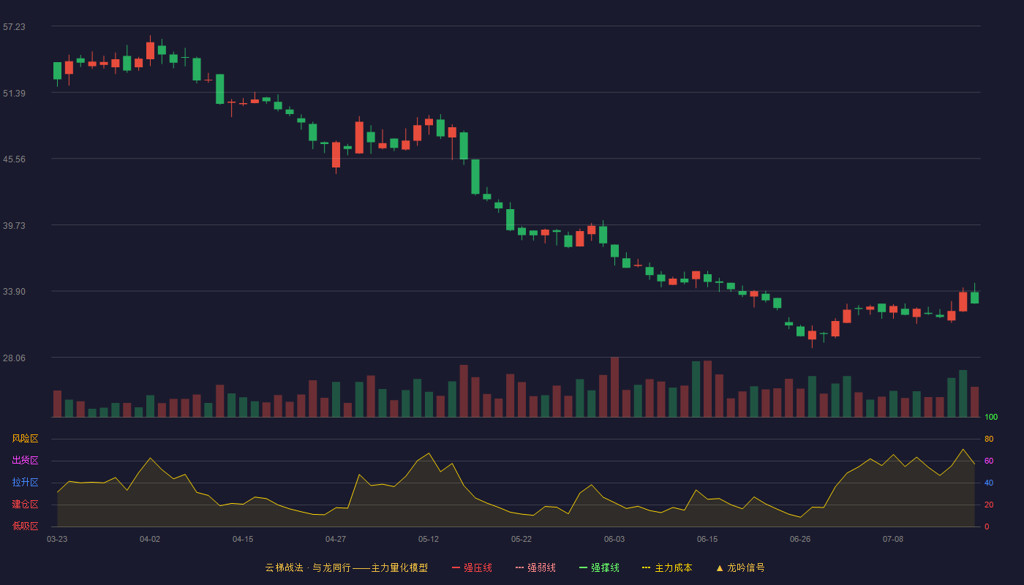Click the green 100 indicator scale label
The height and width of the screenshot is (585, 1024).
[991, 418]
